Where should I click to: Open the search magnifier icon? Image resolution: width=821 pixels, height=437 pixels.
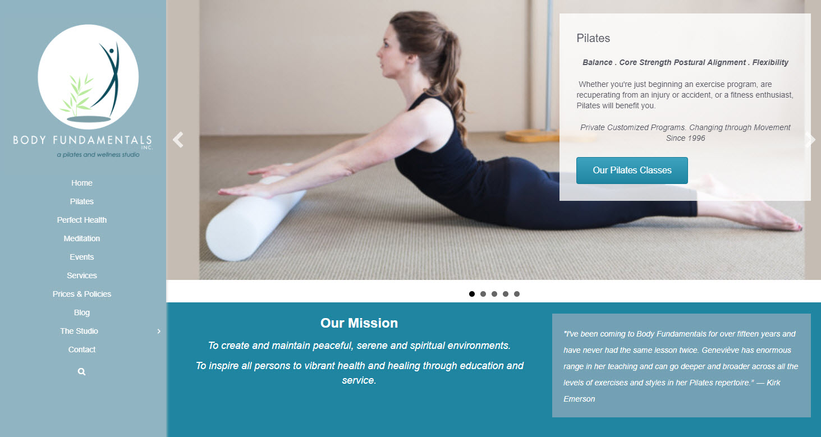coord(82,371)
